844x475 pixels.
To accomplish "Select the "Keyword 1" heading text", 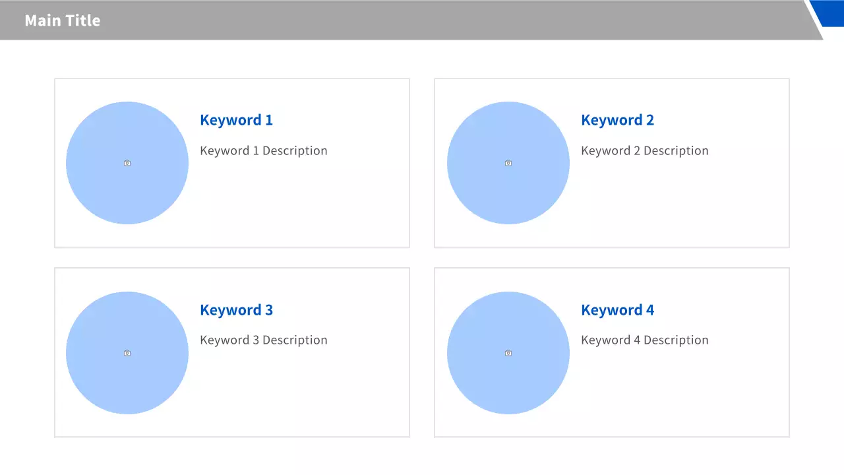I will pyautogui.click(x=236, y=120).
